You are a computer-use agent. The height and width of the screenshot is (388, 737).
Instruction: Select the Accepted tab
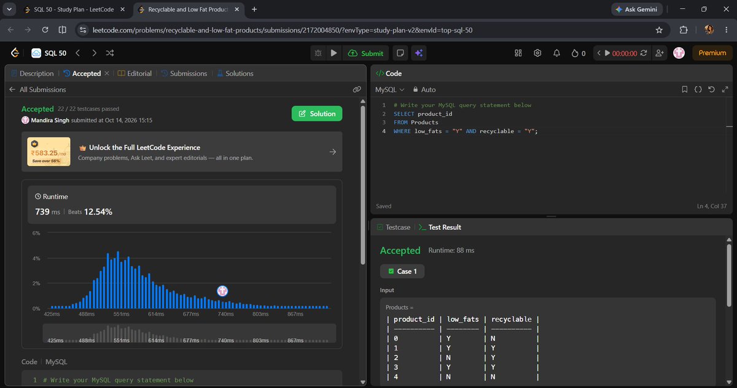click(x=82, y=74)
